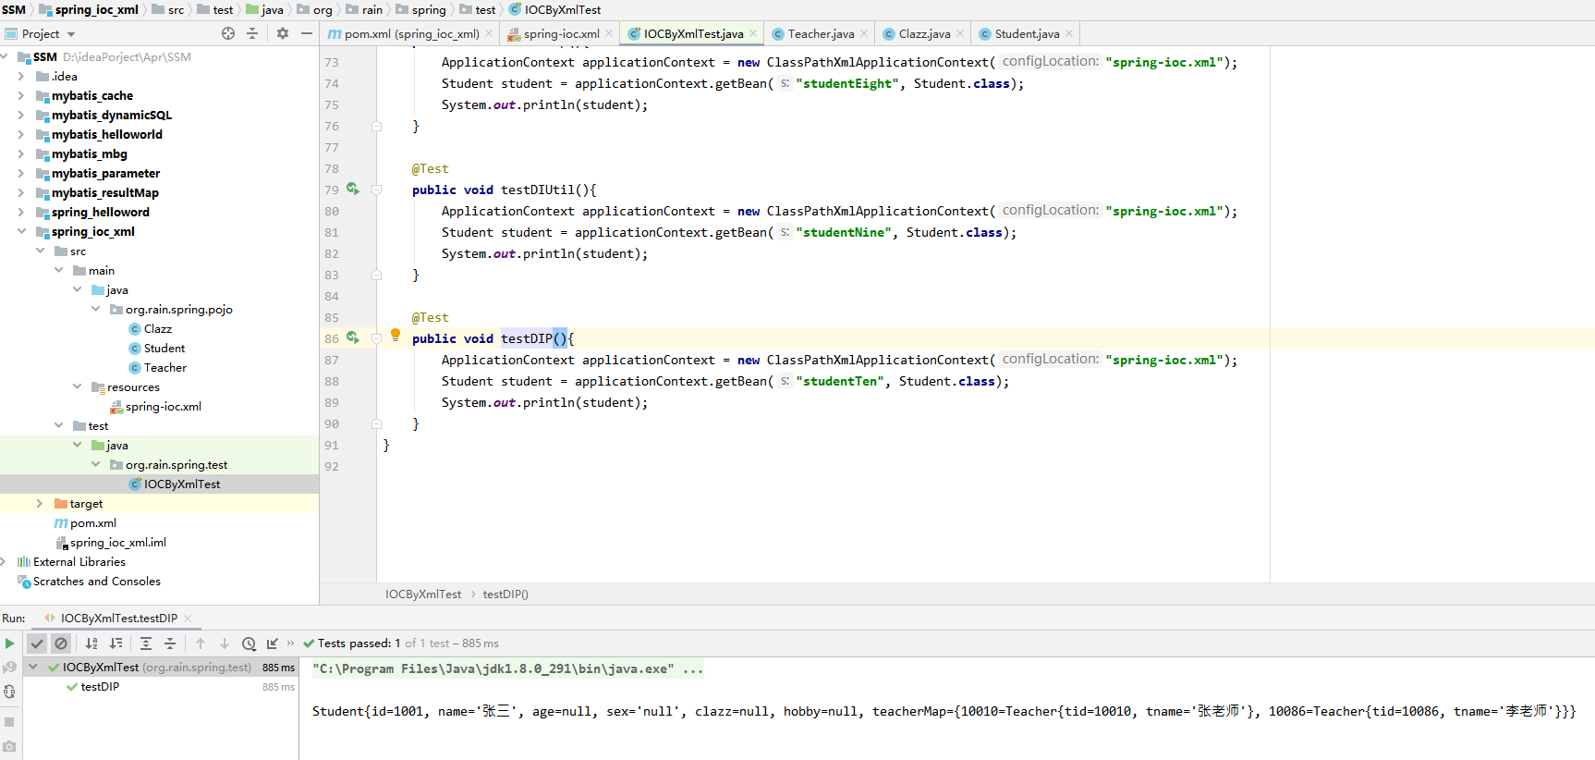Run testDIUtil via gutter icon on line 79
Viewport: 1595px width, 760px height.
click(x=353, y=189)
